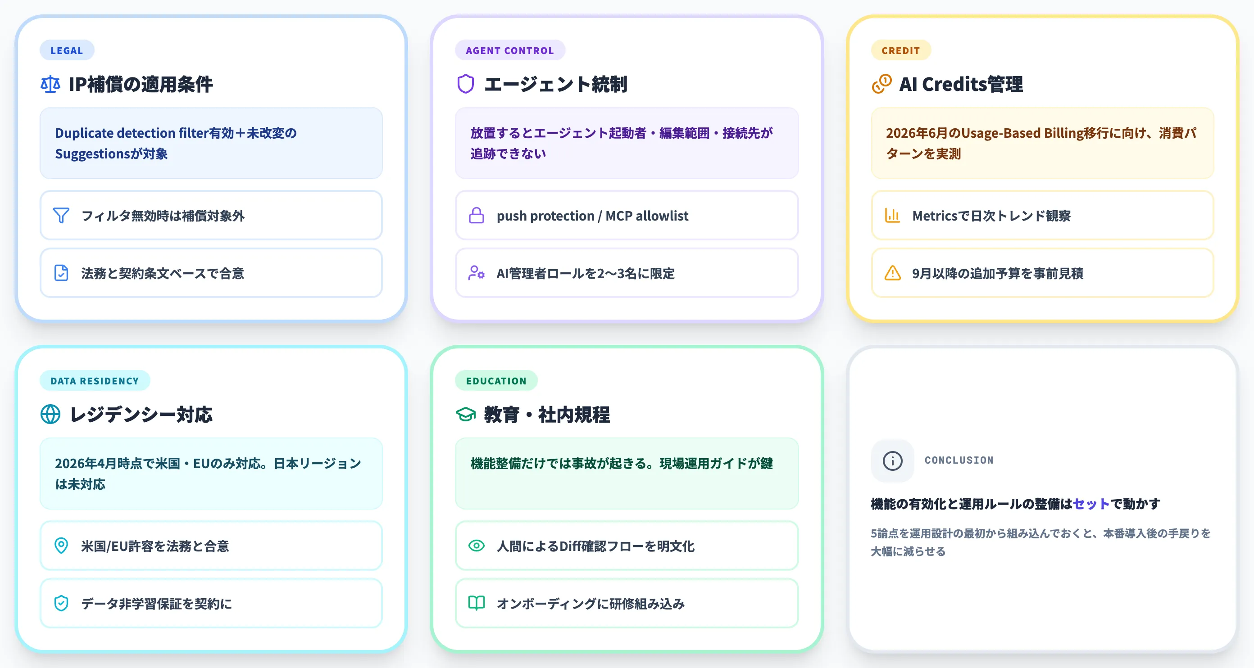Select the LEGAL tag badge
Viewport: 1254px width, 668px height.
coord(67,50)
